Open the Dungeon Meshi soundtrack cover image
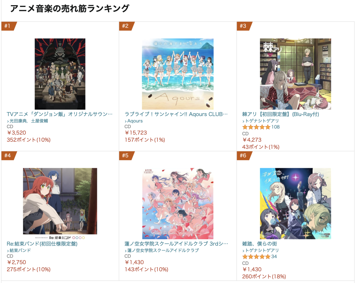 click(x=60, y=74)
